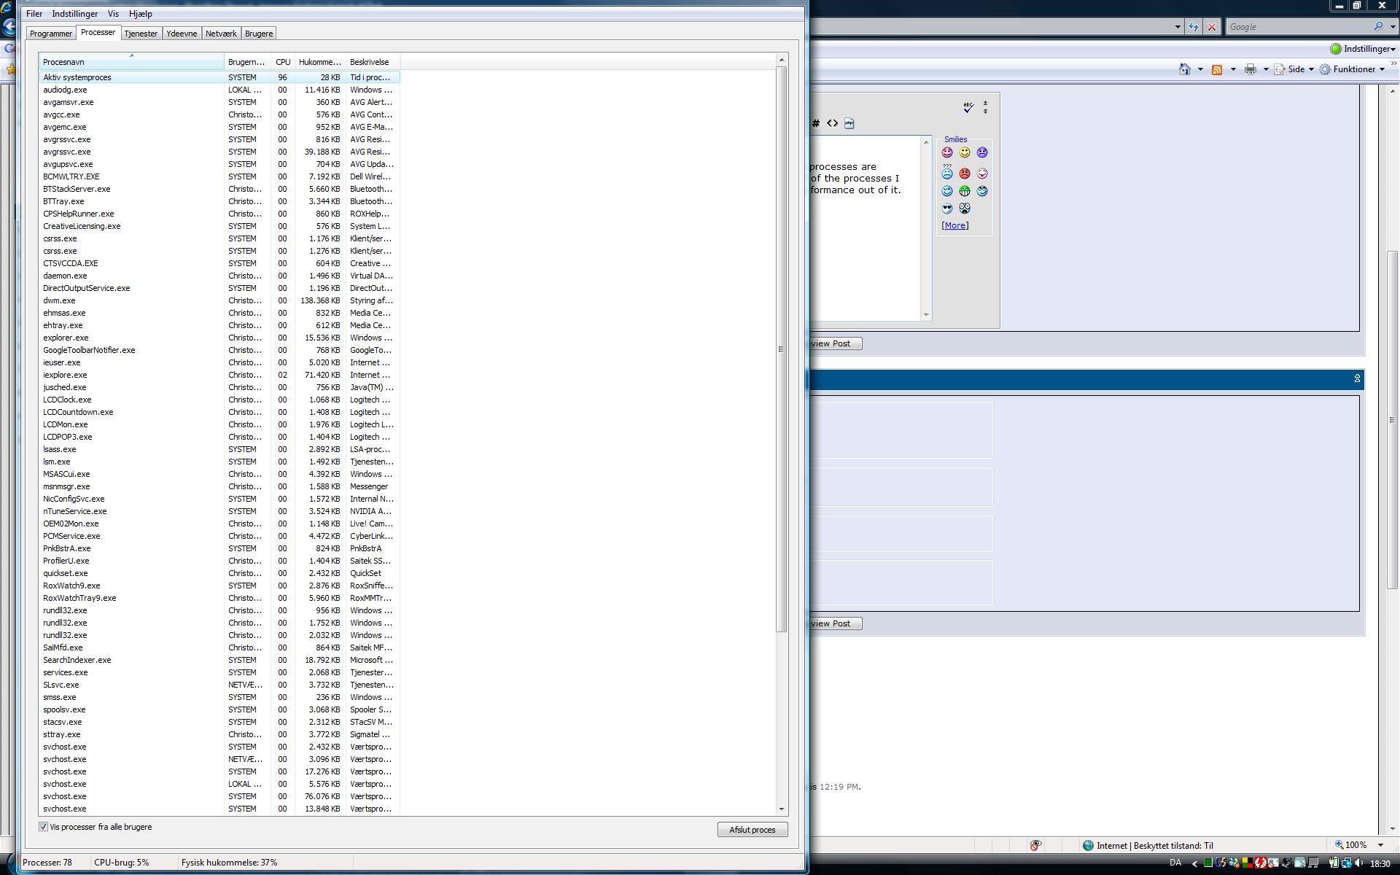1400x875 pixels.
Task: Click the printer icon in IE toolbar
Action: [x=1251, y=69]
